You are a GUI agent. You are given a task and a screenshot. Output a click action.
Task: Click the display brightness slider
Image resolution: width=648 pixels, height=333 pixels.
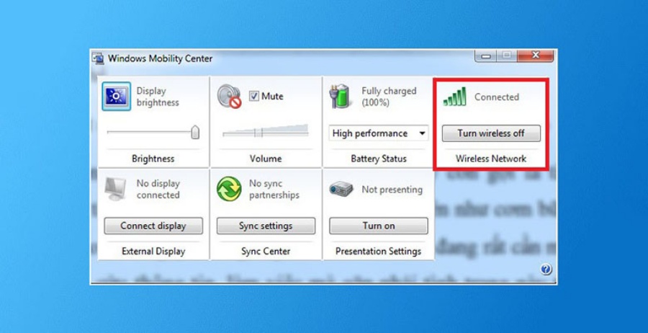click(153, 133)
